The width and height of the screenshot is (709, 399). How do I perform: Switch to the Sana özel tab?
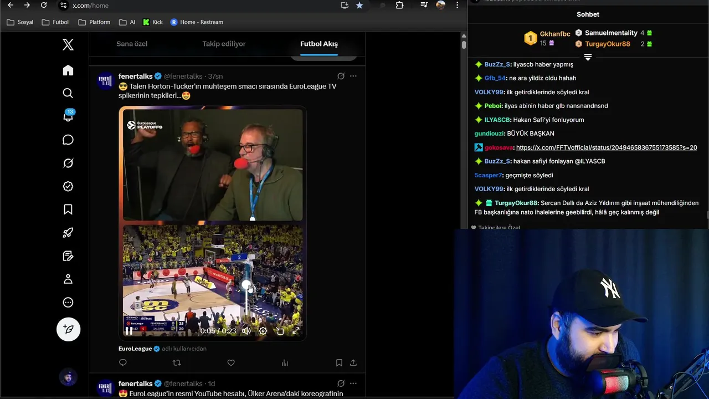point(132,44)
